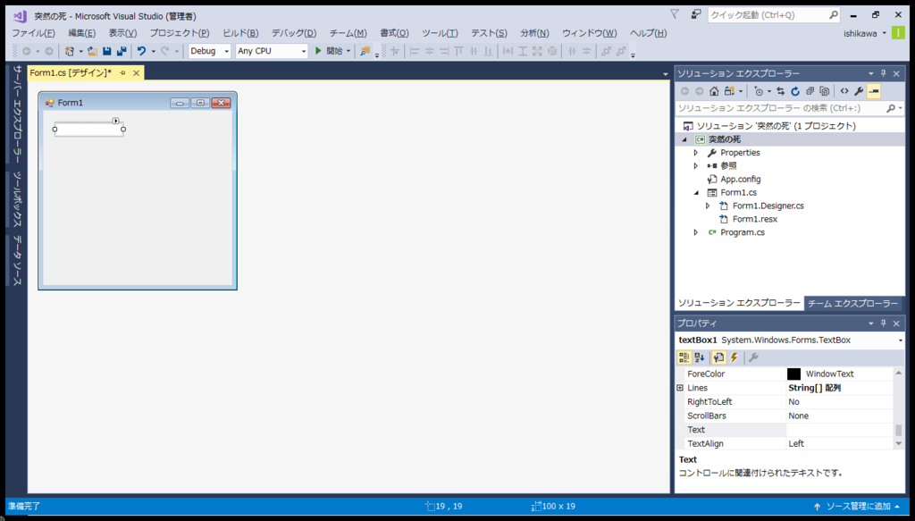Click the 開始 start debugging button
This screenshot has width=915, height=521.
(x=329, y=51)
